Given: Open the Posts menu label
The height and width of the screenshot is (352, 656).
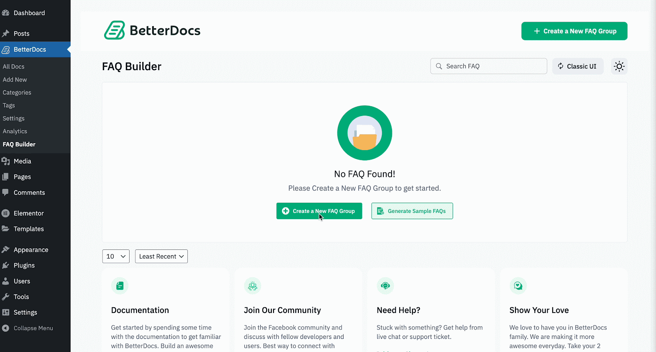Looking at the screenshot, I should coord(22,34).
